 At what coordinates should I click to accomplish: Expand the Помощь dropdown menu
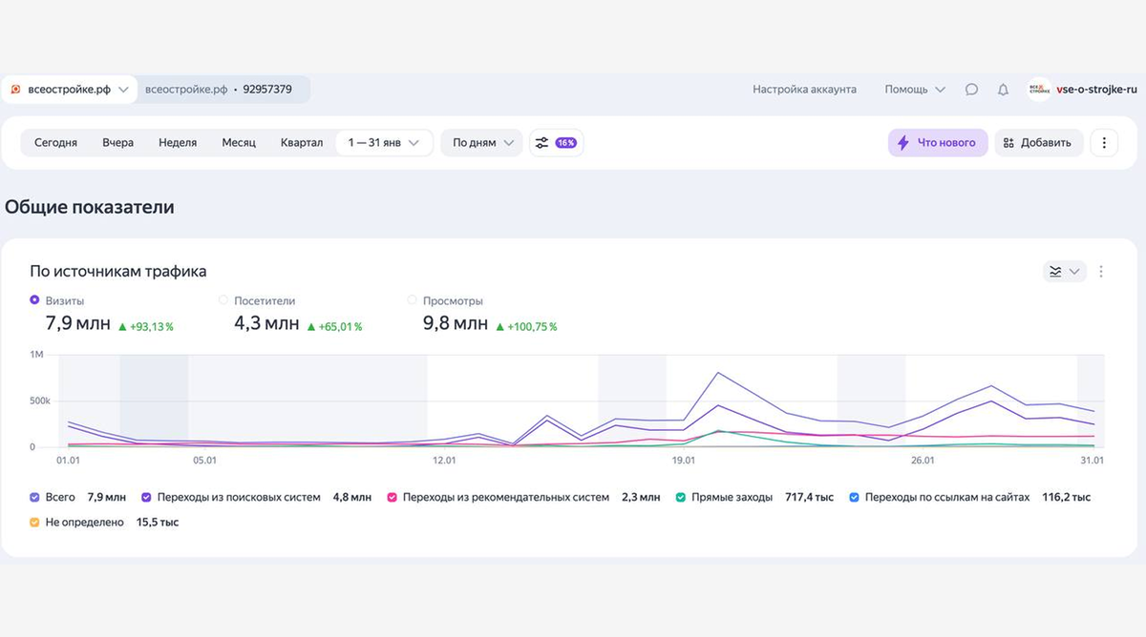click(915, 90)
